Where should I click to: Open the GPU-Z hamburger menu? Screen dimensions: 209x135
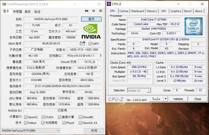101,11
